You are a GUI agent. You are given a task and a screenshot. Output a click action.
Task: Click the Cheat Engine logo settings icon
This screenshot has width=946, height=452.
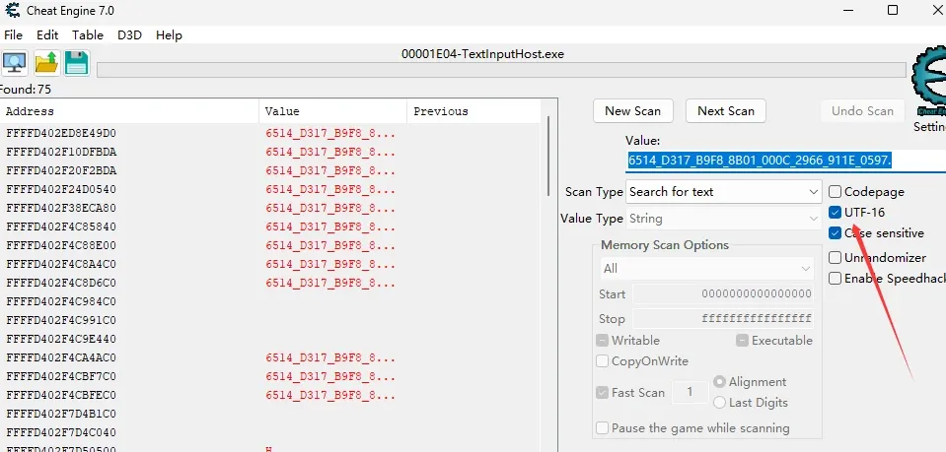point(928,82)
